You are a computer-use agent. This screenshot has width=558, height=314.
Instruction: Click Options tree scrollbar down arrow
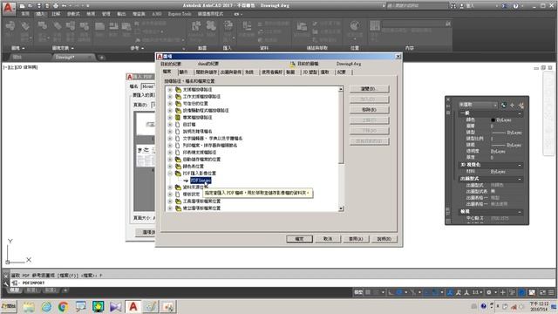pos(341,208)
